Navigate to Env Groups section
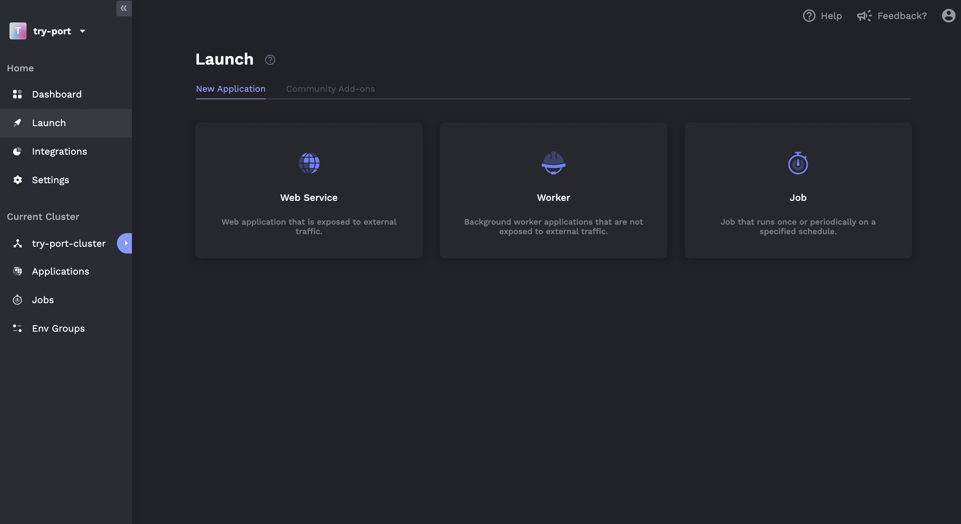 [x=58, y=328]
